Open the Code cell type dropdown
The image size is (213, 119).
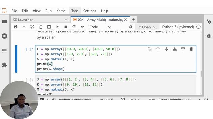pos(100,27)
